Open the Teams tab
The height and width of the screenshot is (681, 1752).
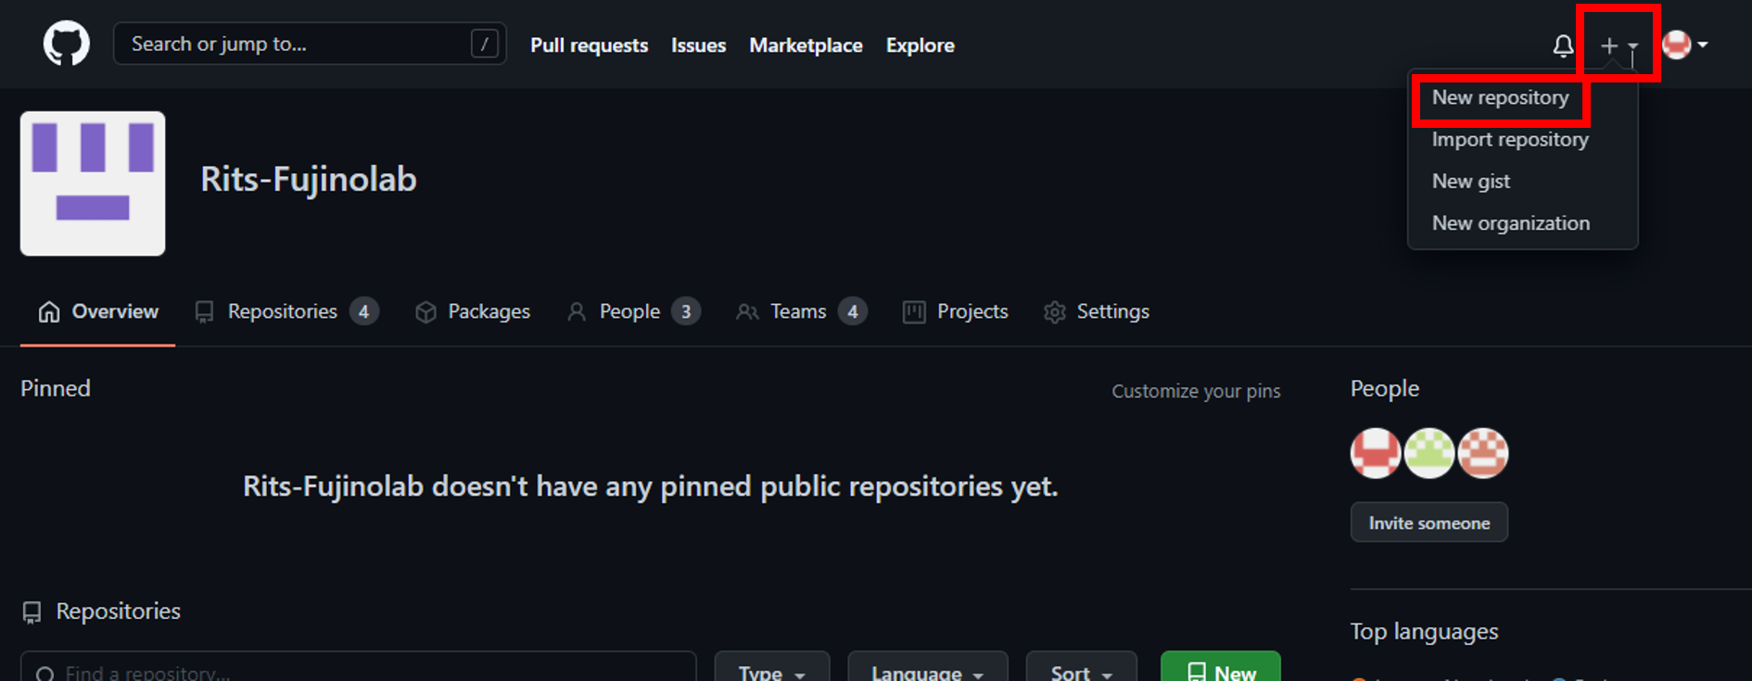(x=802, y=311)
